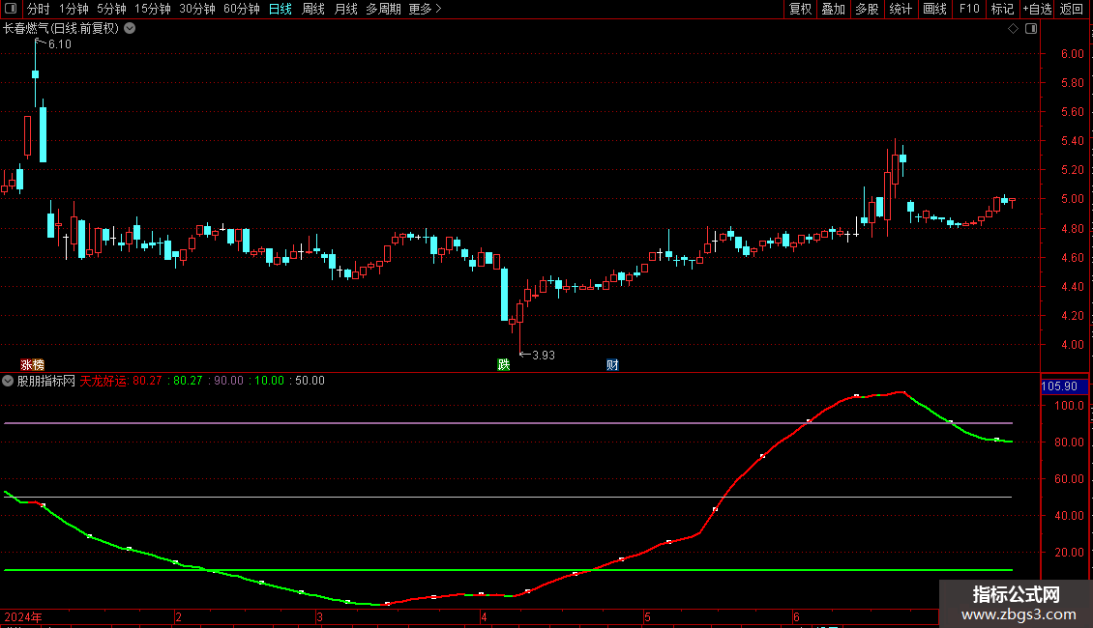The image size is (1093, 628).
Task: Click the 90.00 indicator value
Action: (228, 381)
